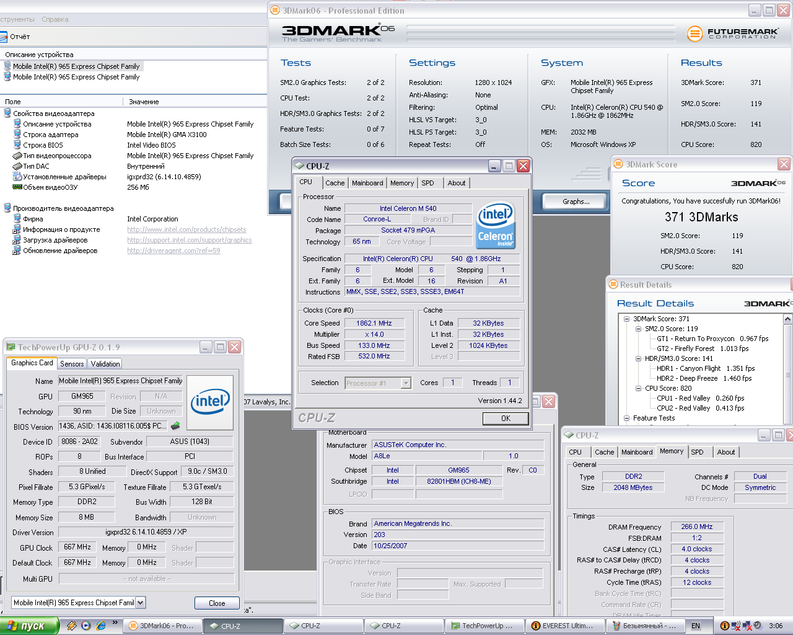Click the EN language indicator in the taskbar
Image resolution: width=793 pixels, height=635 pixels.
(x=696, y=626)
